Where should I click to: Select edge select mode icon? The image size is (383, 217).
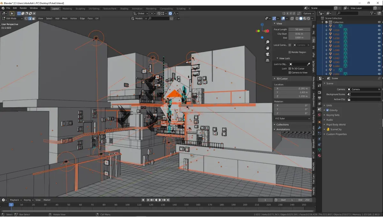(x=30, y=19)
